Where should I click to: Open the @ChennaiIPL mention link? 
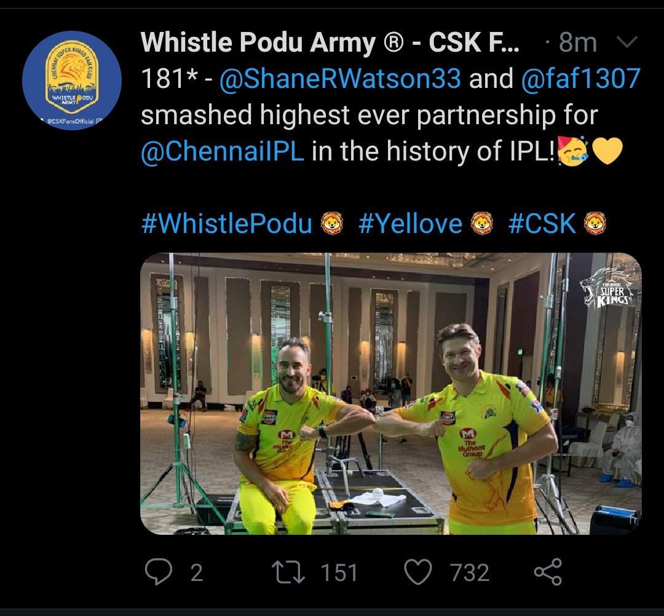(223, 151)
